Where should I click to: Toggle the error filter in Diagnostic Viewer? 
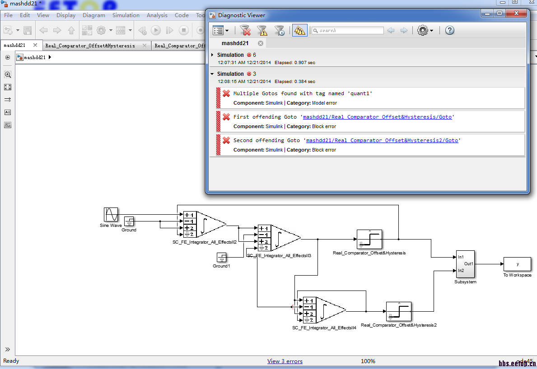[x=245, y=30]
